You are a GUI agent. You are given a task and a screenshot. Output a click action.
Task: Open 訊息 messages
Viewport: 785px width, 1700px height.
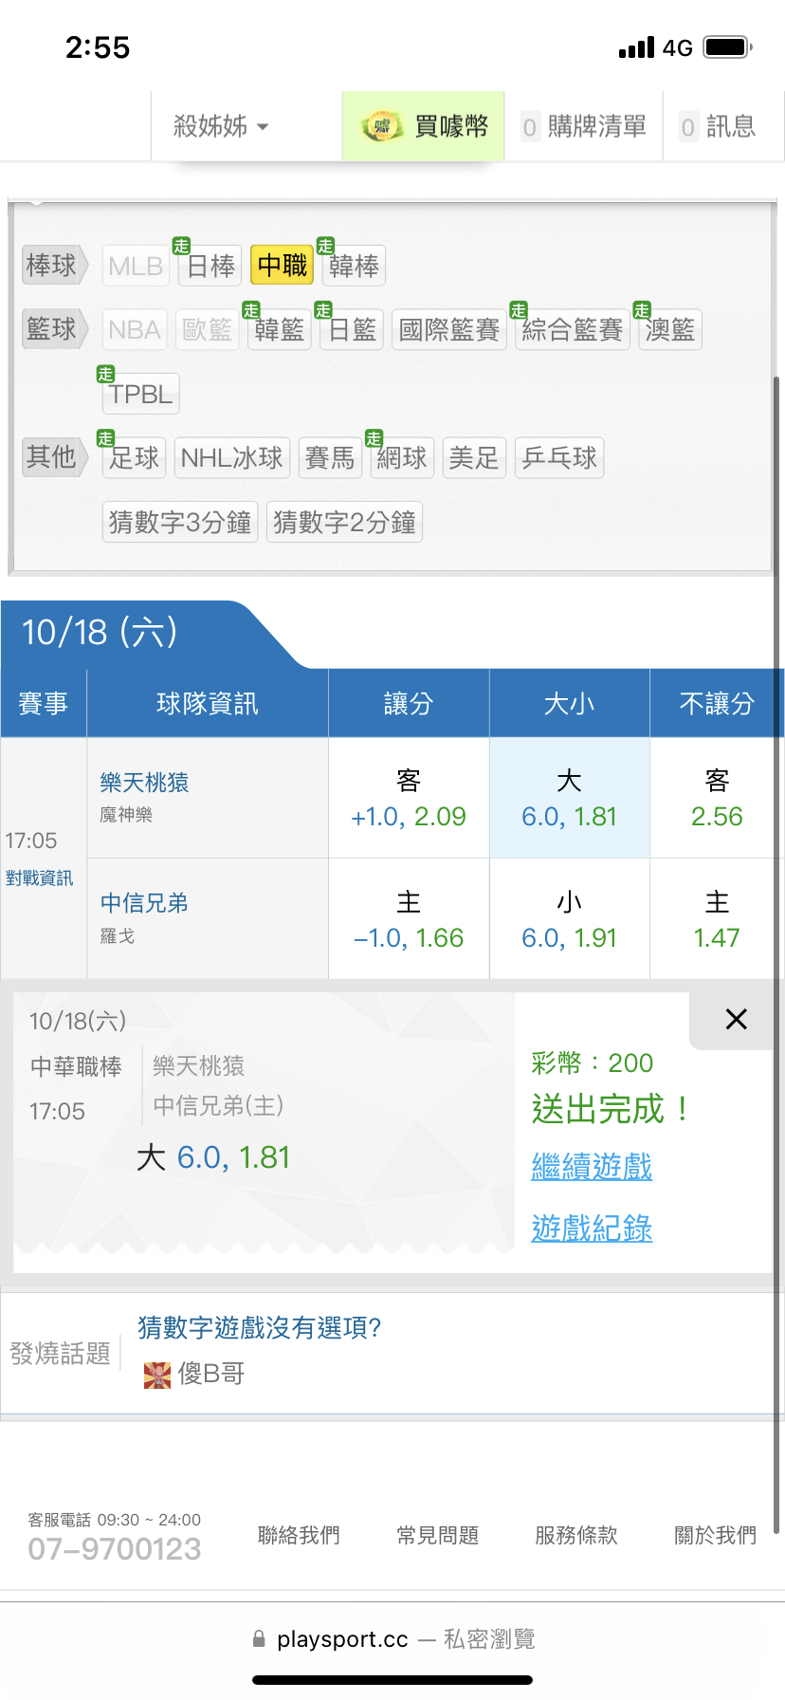[x=718, y=126]
